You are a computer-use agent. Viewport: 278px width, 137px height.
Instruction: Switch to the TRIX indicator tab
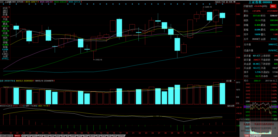click(85, 136)
